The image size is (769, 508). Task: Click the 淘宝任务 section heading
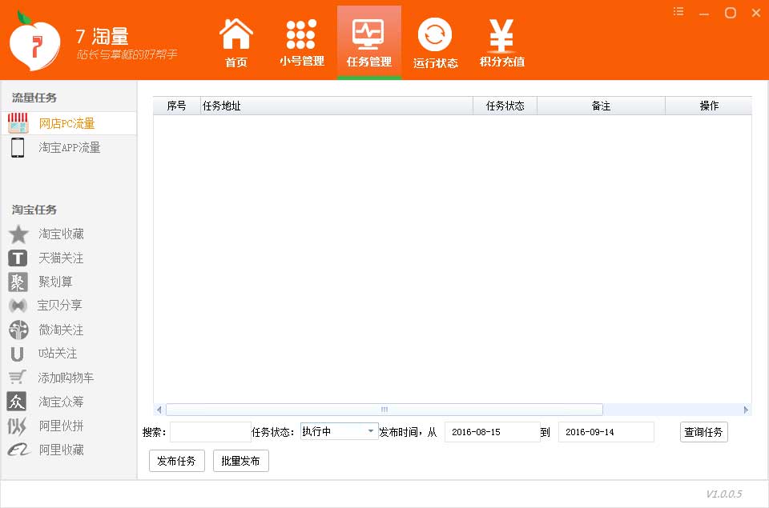34,210
